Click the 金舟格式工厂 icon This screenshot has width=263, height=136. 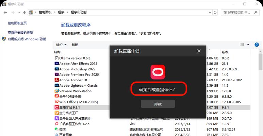[x=56, y=113]
